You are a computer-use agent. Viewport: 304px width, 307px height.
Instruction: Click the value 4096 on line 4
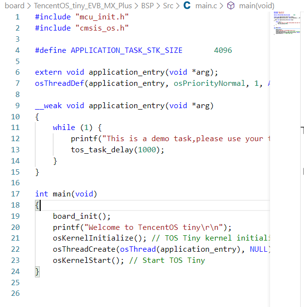pos(223,50)
